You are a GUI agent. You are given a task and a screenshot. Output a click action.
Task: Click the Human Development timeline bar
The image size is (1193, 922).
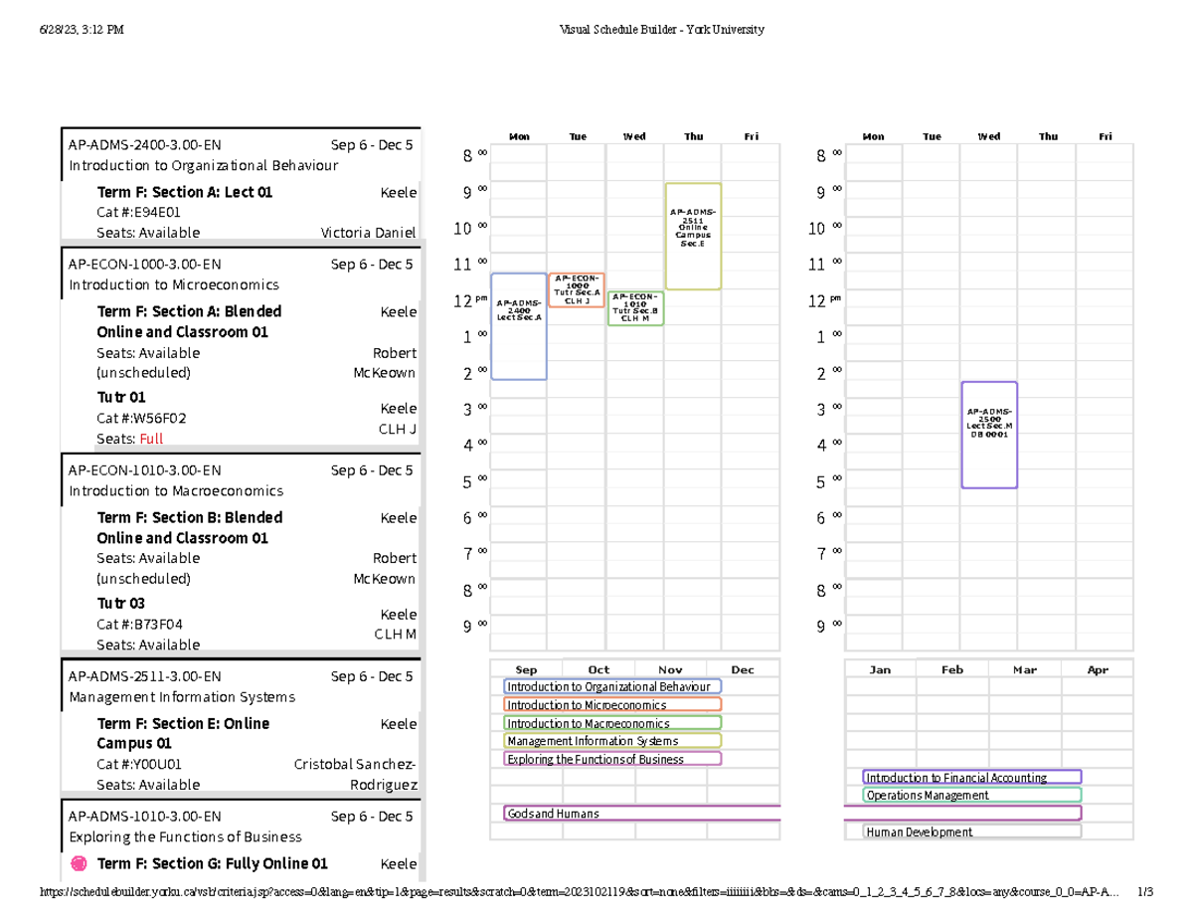click(971, 831)
